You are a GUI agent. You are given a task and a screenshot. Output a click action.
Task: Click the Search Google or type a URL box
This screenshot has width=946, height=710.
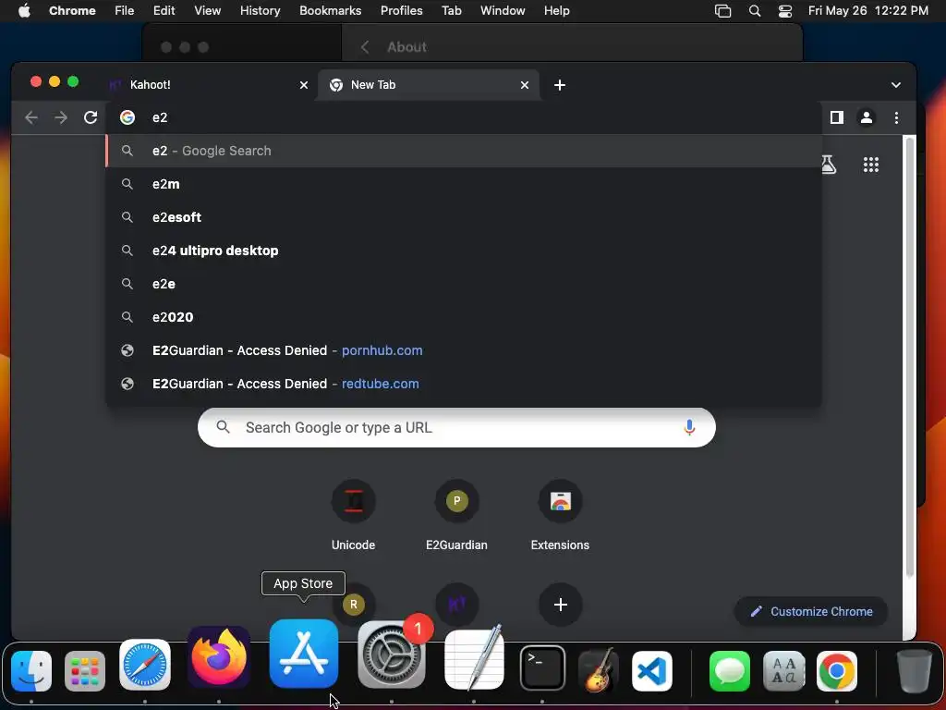[x=456, y=427]
